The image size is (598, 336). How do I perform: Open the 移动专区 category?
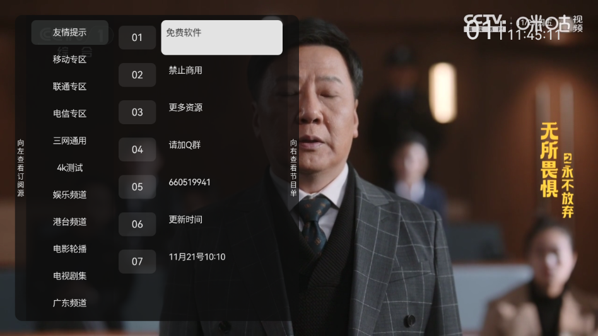[70, 59]
